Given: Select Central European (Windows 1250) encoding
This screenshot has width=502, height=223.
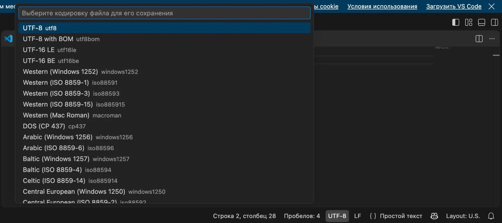Looking at the screenshot, I should [164, 192].
